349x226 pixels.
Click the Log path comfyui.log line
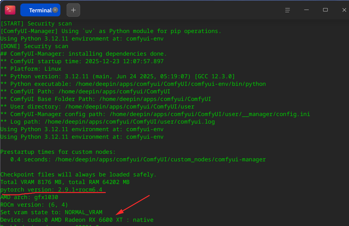108,122
